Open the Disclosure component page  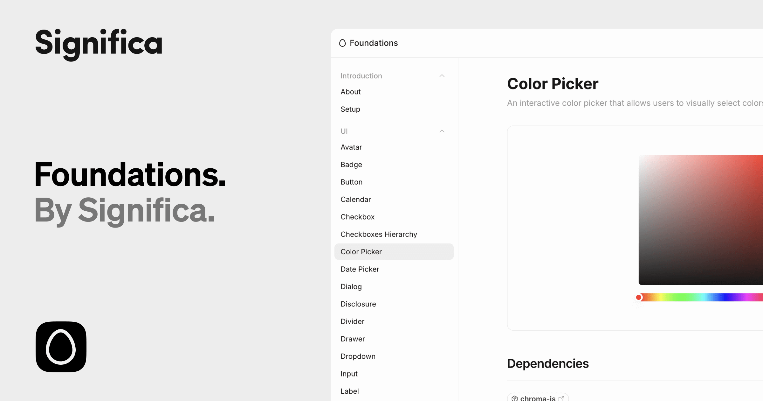358,304
